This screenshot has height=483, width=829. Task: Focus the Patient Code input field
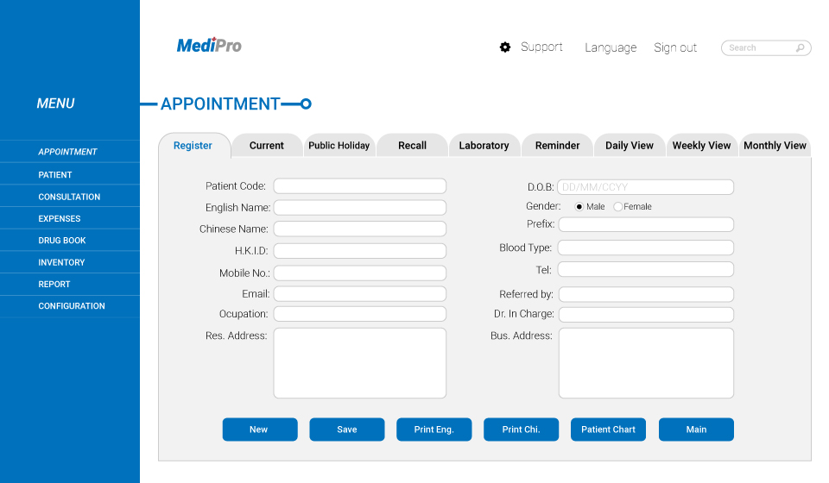pos(359,186)
